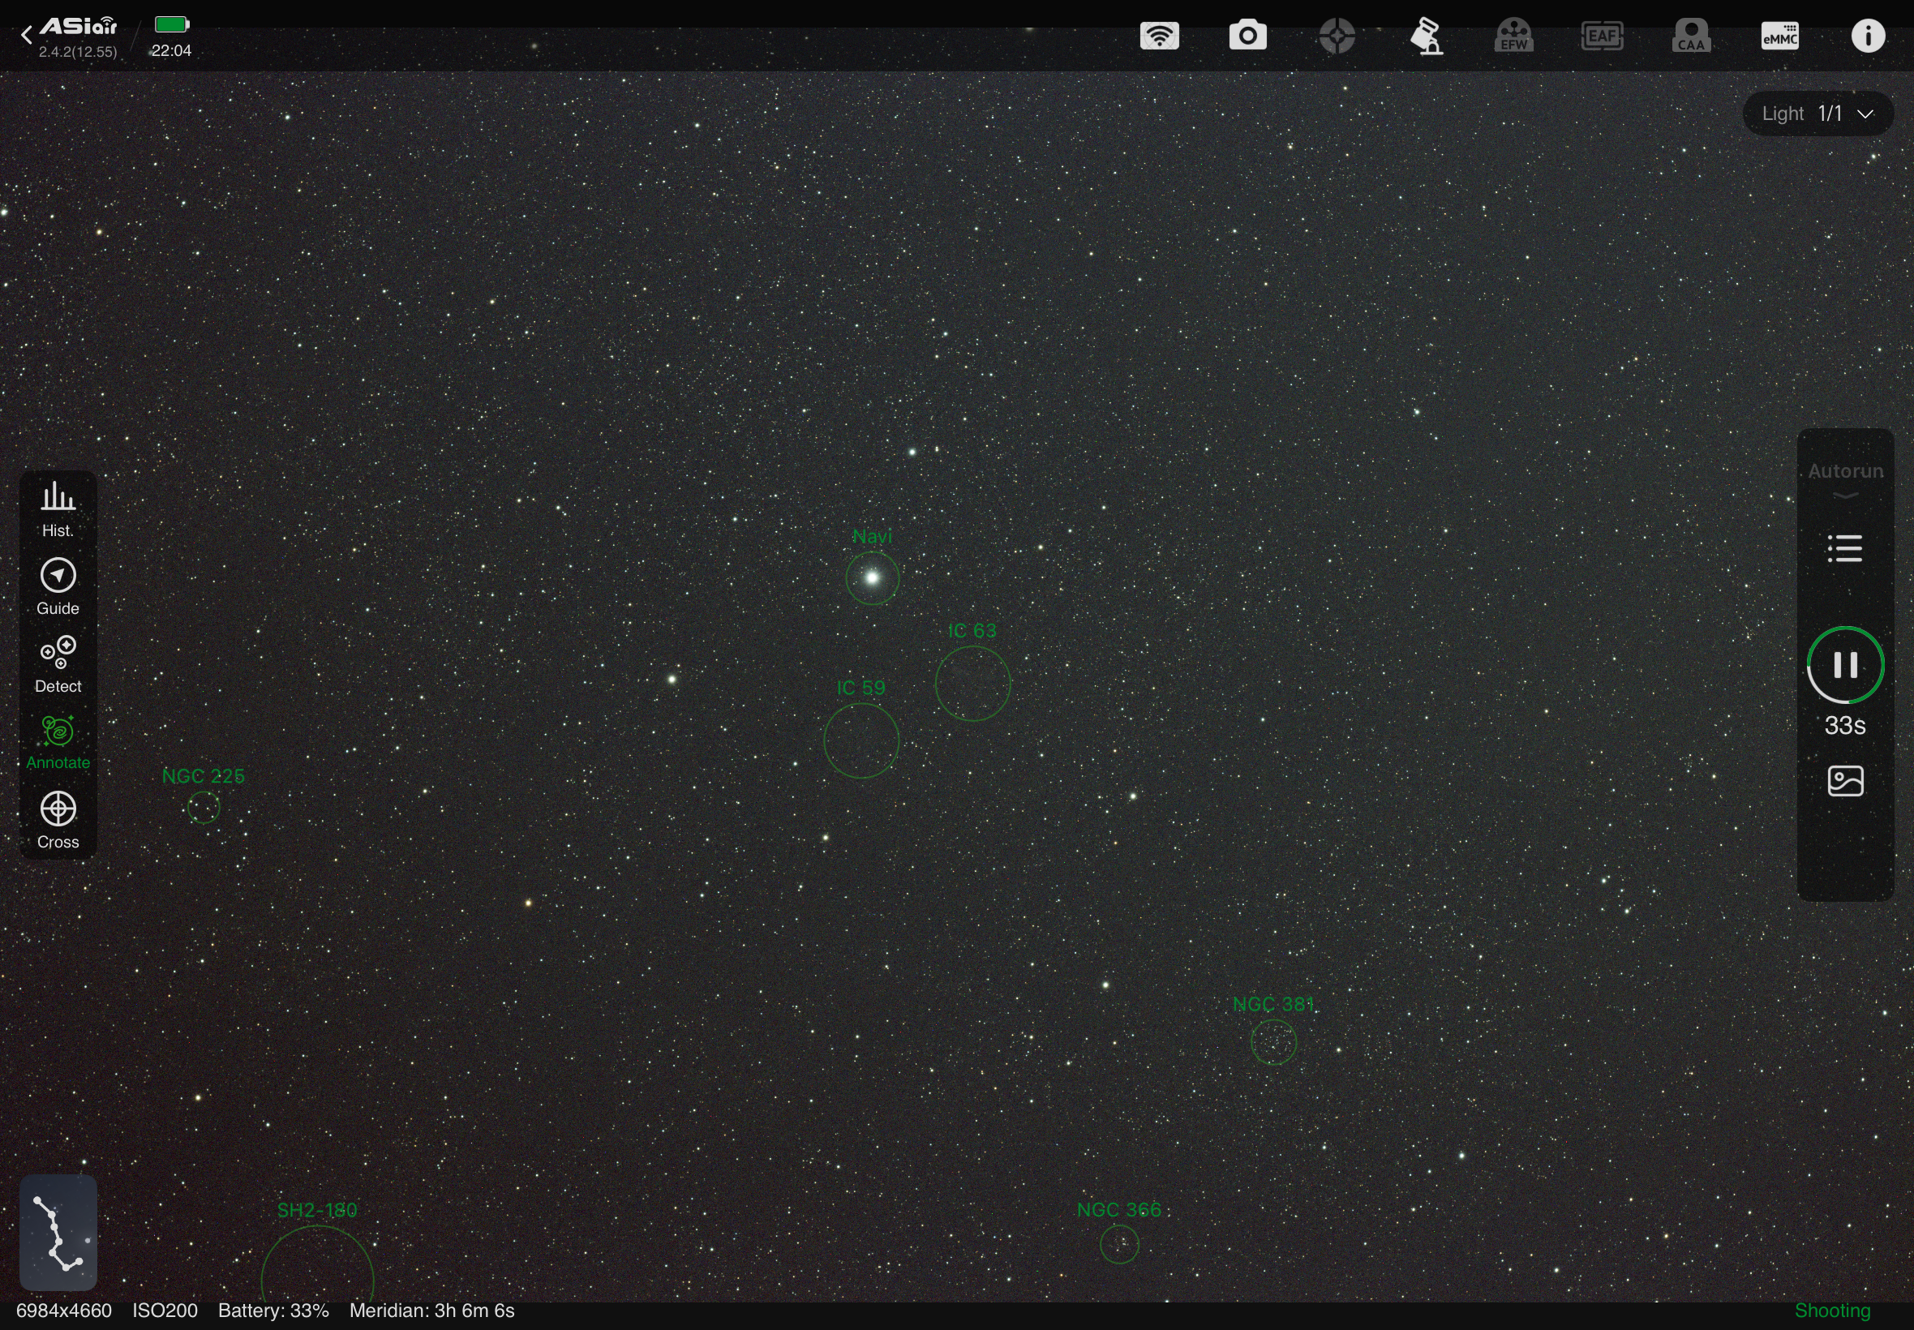Image resolution: width=1914 pixels, height=1330 pixels.
Task: Open the telescope mount settings
Action: pyautogui.click(x=1427, y=36)
